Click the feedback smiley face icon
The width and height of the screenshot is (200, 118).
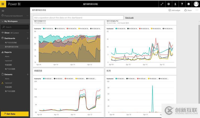188,4
